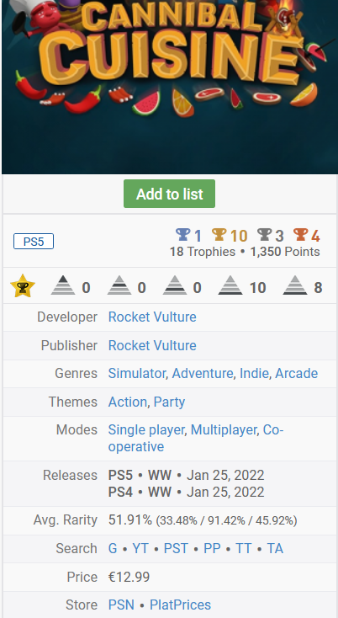Click the bronze trophy icon
This screenshot has height=618, width=338.
click(x=301, y=235)
